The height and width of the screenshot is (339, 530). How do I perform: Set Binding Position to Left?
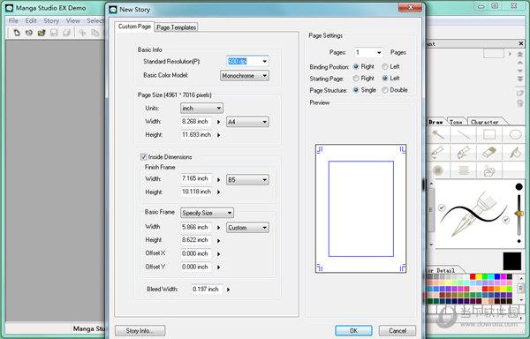384,66
